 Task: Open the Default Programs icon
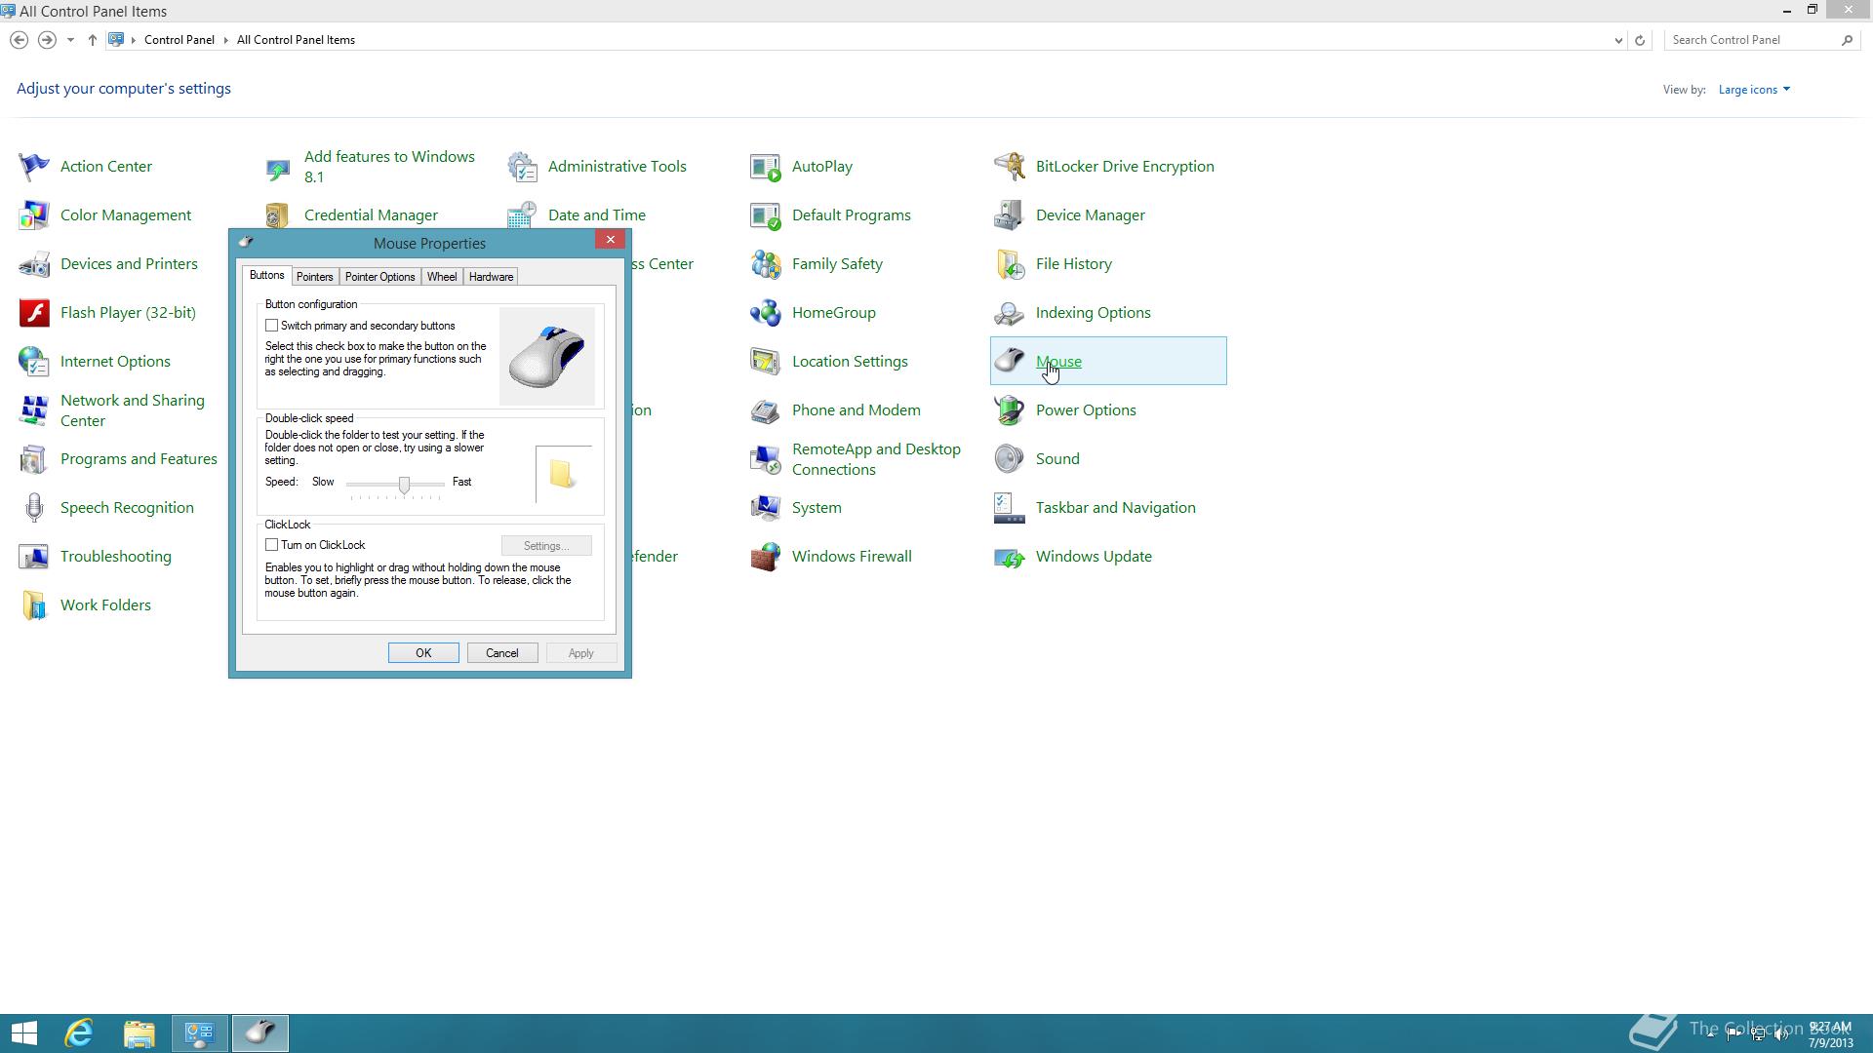point(766,215)
